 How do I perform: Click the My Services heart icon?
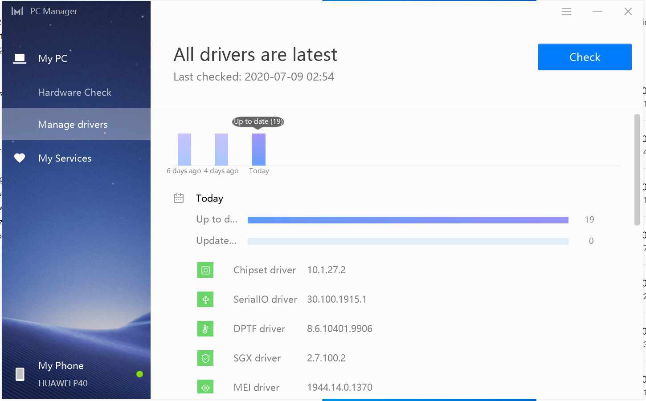[x=20, y=158]
